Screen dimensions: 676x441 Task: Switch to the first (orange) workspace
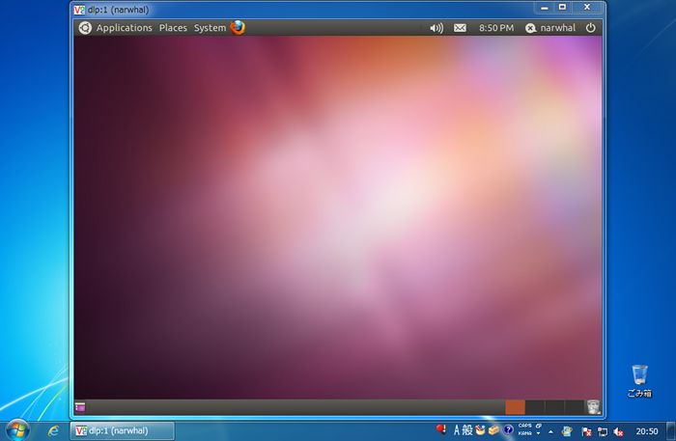tap(515, 407)
